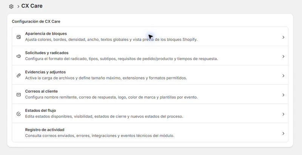Open the Evidencias y adjuntos settings
The image size is (302, 155).
coord(150,75)
